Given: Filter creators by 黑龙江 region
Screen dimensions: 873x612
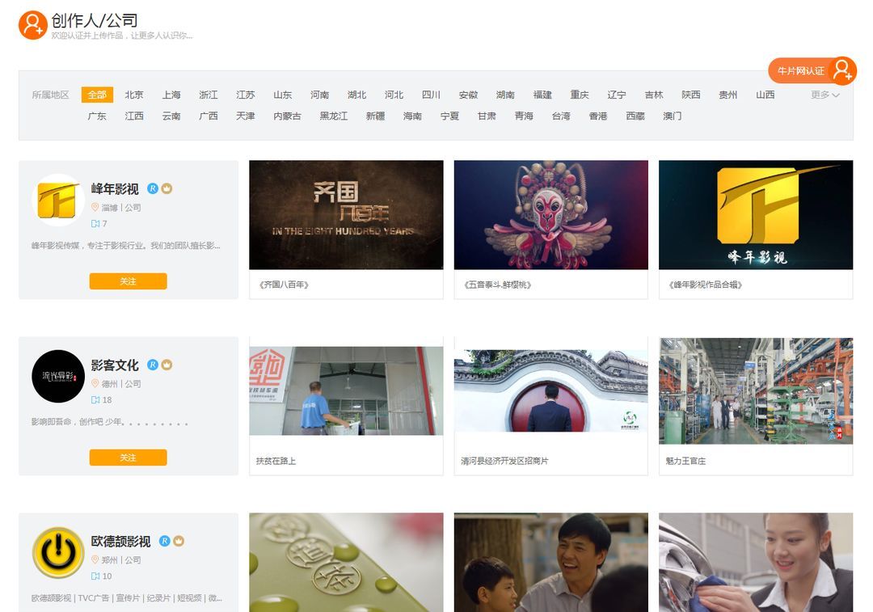Looking at the screenshot, I should coord(334,116).
